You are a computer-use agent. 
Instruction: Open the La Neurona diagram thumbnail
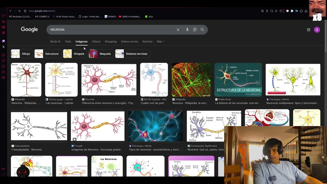107,166
